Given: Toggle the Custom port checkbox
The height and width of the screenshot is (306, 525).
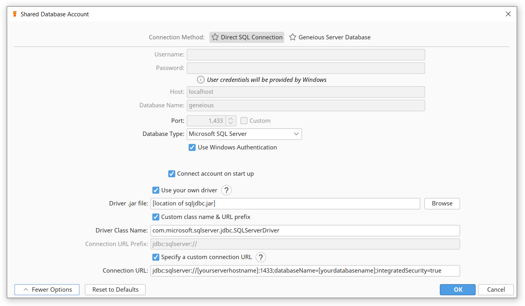Looking at the screenshot, I should point(244,120).
